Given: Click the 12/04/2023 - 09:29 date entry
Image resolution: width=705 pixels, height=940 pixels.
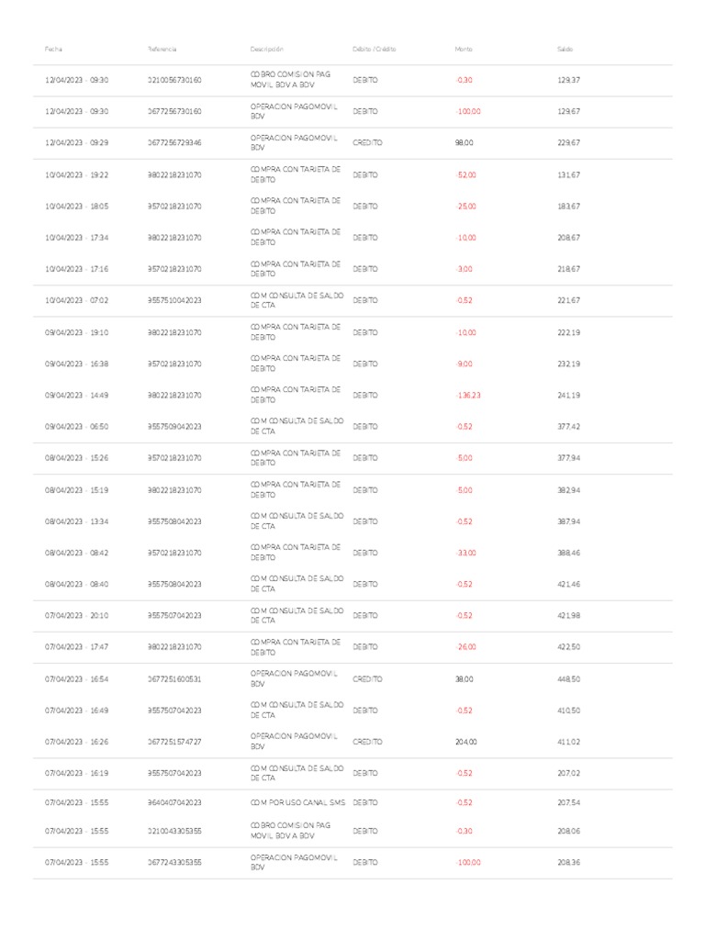Looking at the screenshot, I should [x=77, y=143].
